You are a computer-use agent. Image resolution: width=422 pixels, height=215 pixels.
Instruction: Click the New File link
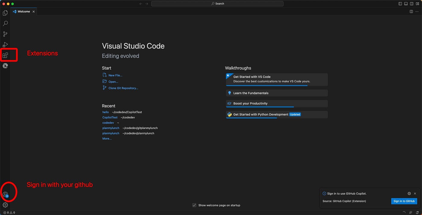115,75
